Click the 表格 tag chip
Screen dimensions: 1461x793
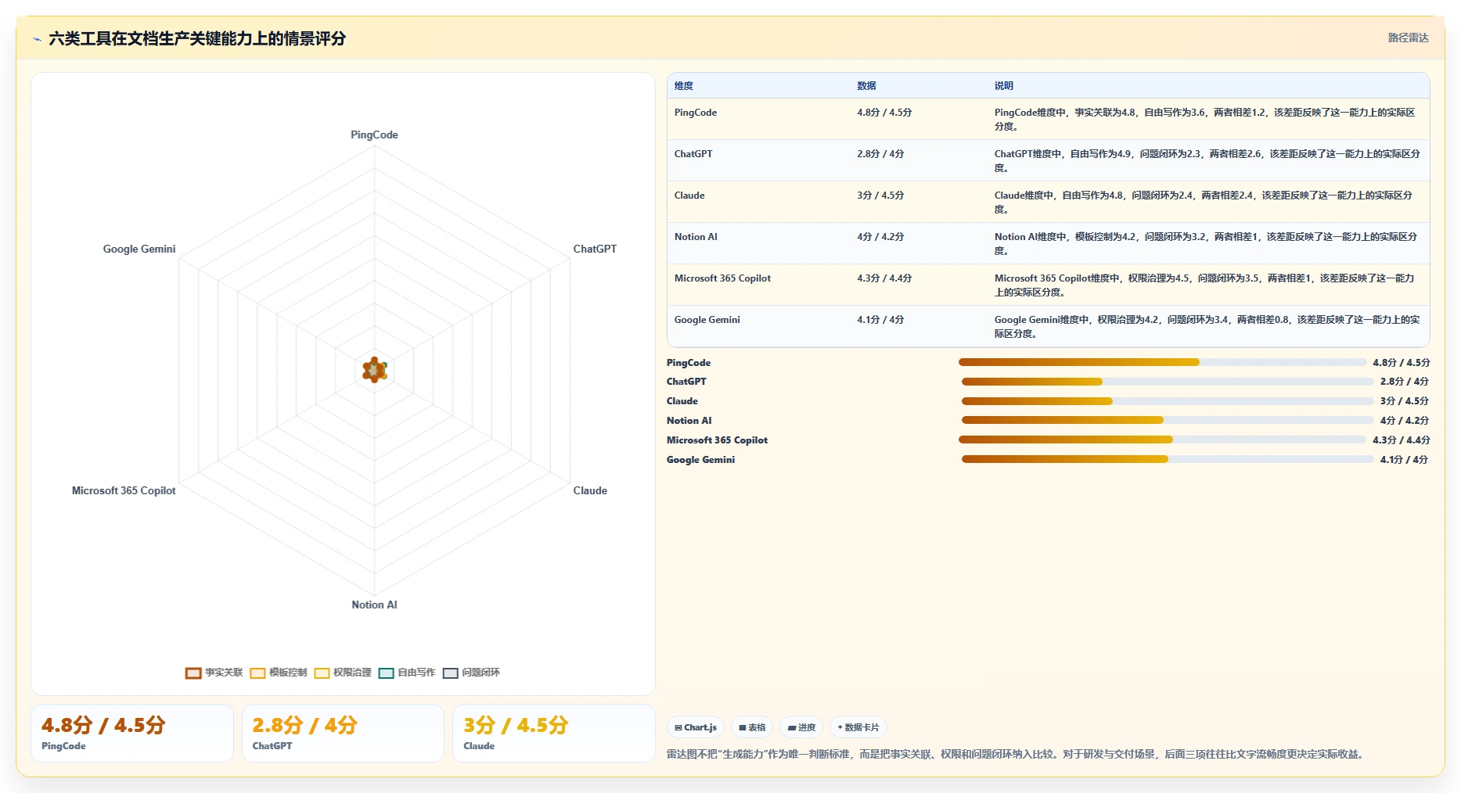pyautogui.click(x=752, y=727)
